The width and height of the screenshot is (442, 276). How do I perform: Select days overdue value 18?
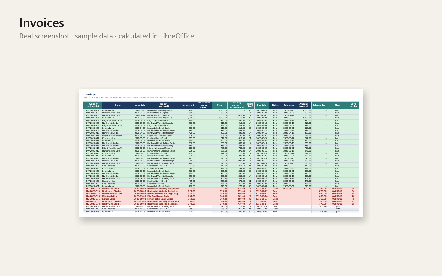(353, 196)
